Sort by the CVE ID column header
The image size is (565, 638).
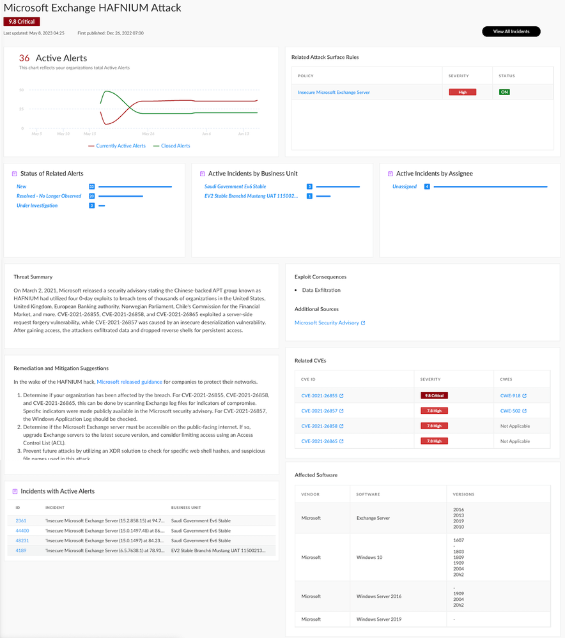308,379
